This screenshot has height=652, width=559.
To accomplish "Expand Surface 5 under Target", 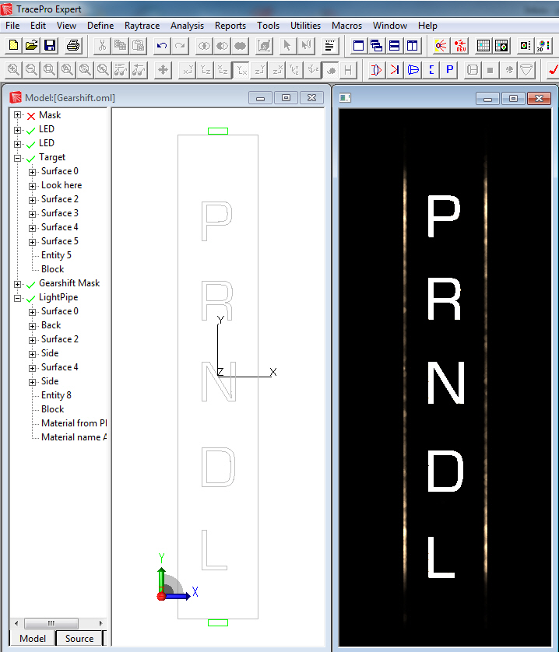I will click(32, 242).
